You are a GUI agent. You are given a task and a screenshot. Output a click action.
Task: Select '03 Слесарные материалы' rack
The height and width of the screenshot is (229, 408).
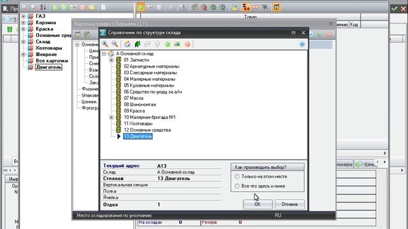pos(150,73)
